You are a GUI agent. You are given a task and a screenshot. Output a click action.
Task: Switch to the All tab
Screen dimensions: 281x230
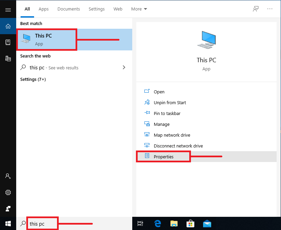pos(27,9)
